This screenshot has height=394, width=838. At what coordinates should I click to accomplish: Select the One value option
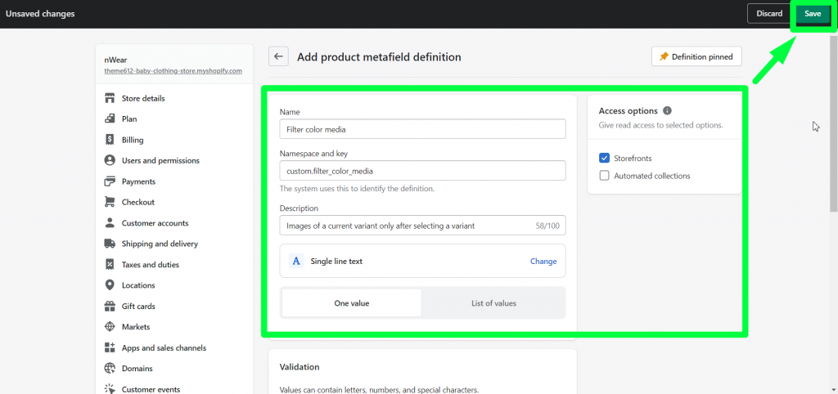[x=352, y=303]
